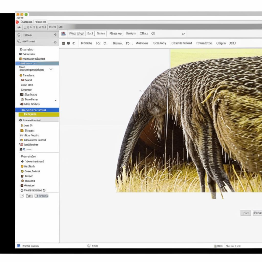The height and width of the screenshot is (262, 262).
Task: Click the icon beside Pciamrastre in sidebar
Action: [20, 54]
